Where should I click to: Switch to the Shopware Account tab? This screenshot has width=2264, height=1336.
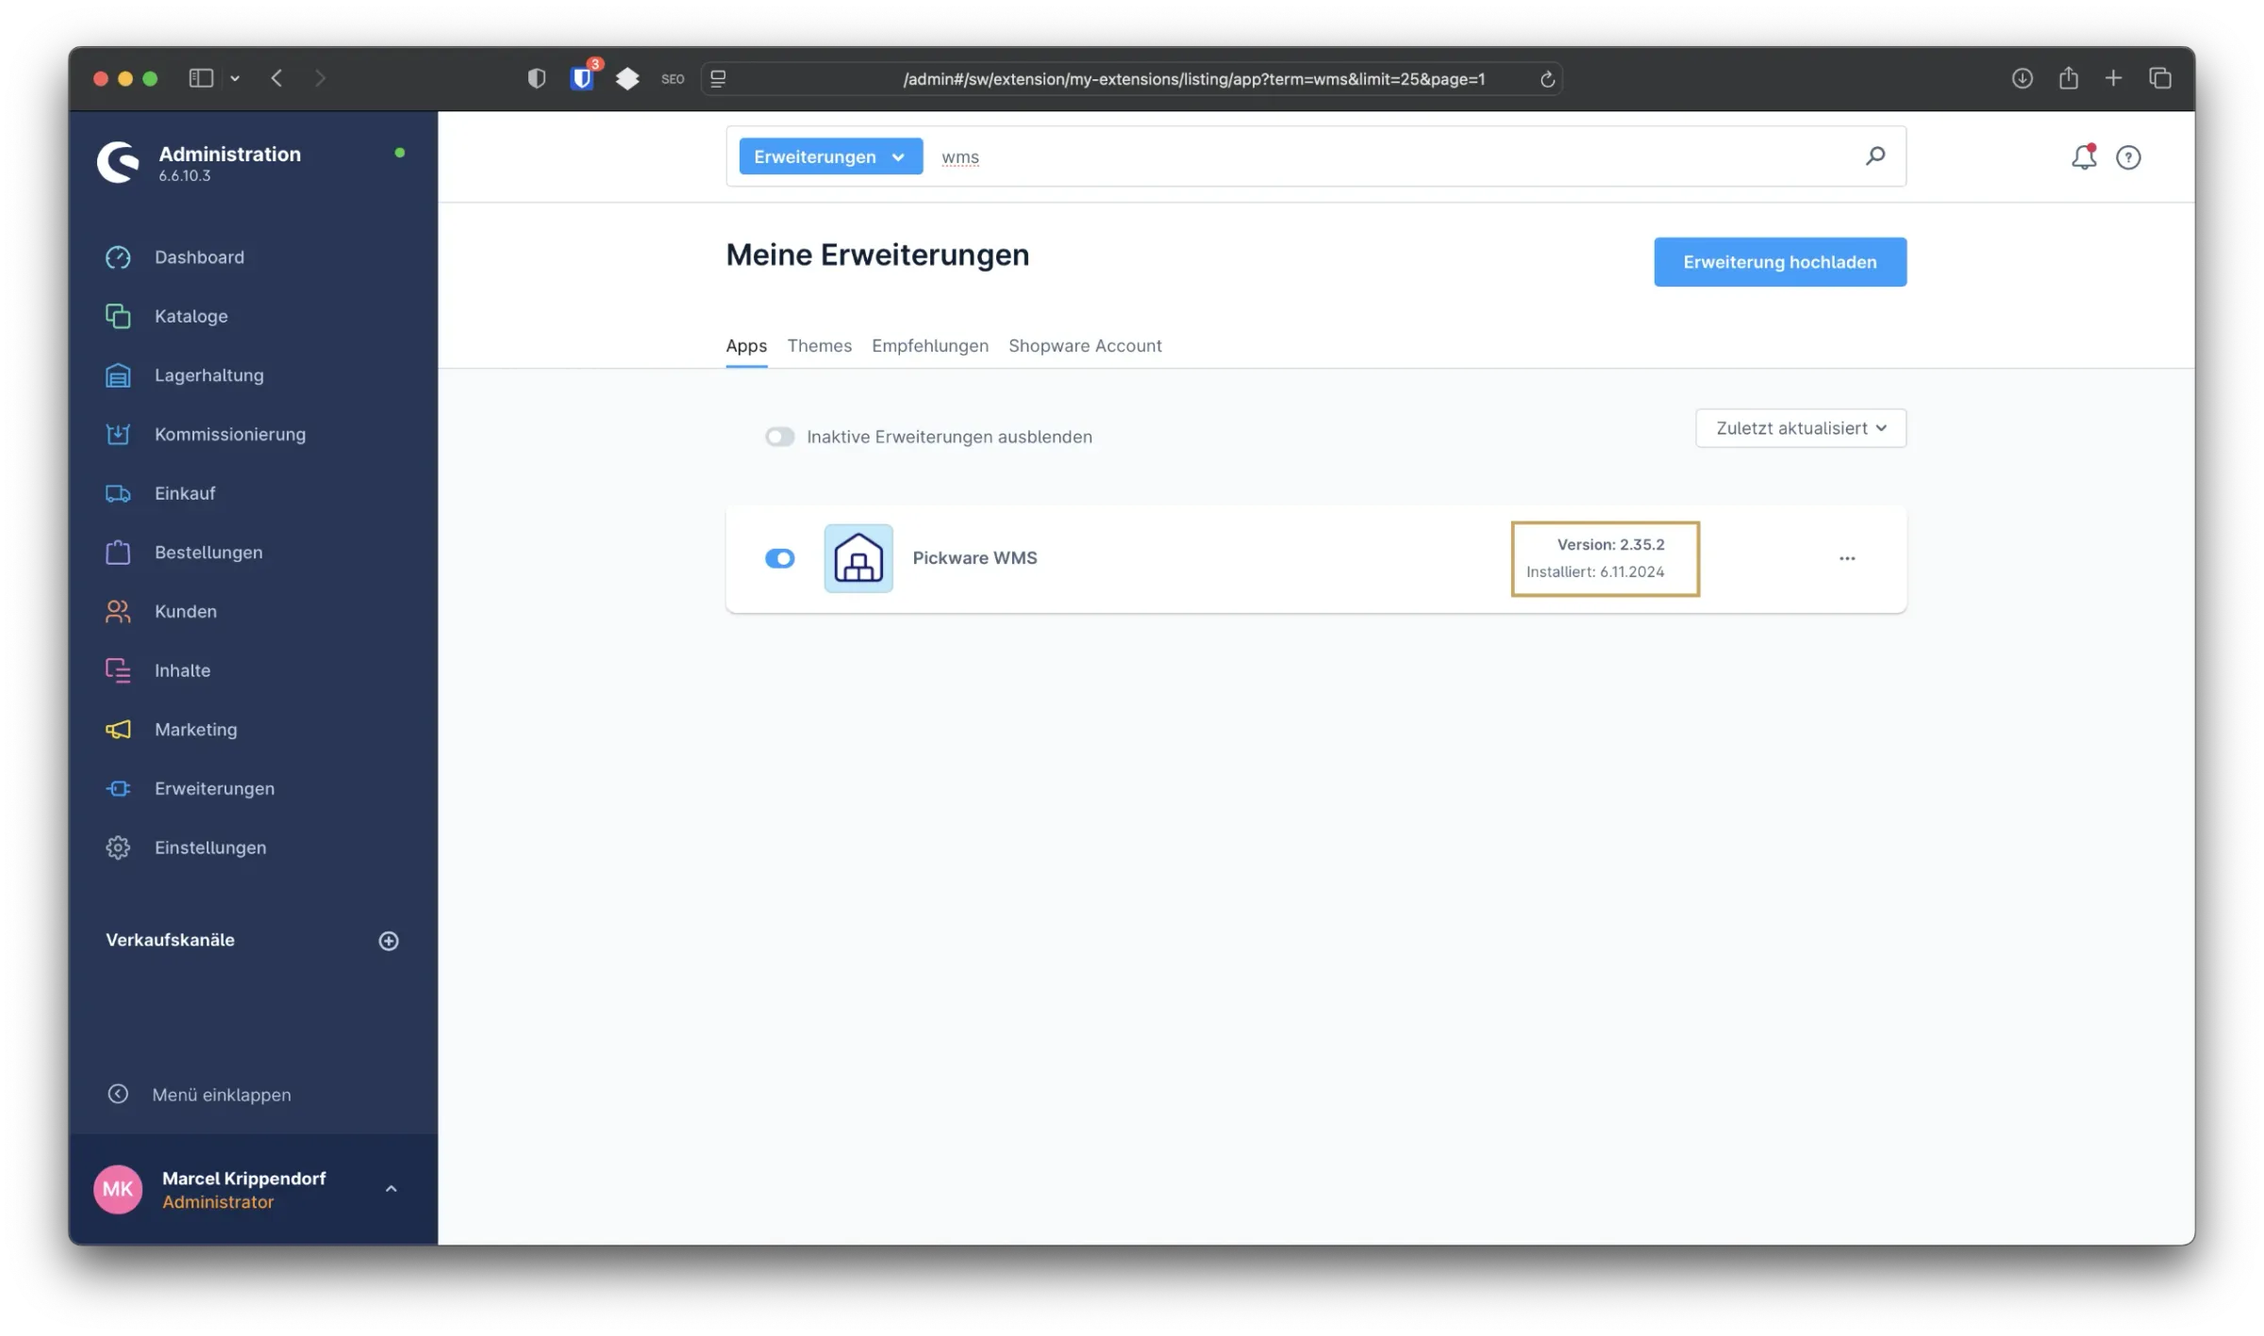pos(1085,346)
